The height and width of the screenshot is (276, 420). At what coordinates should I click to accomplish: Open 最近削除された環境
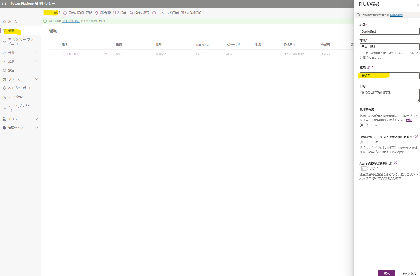pos(111,13)
